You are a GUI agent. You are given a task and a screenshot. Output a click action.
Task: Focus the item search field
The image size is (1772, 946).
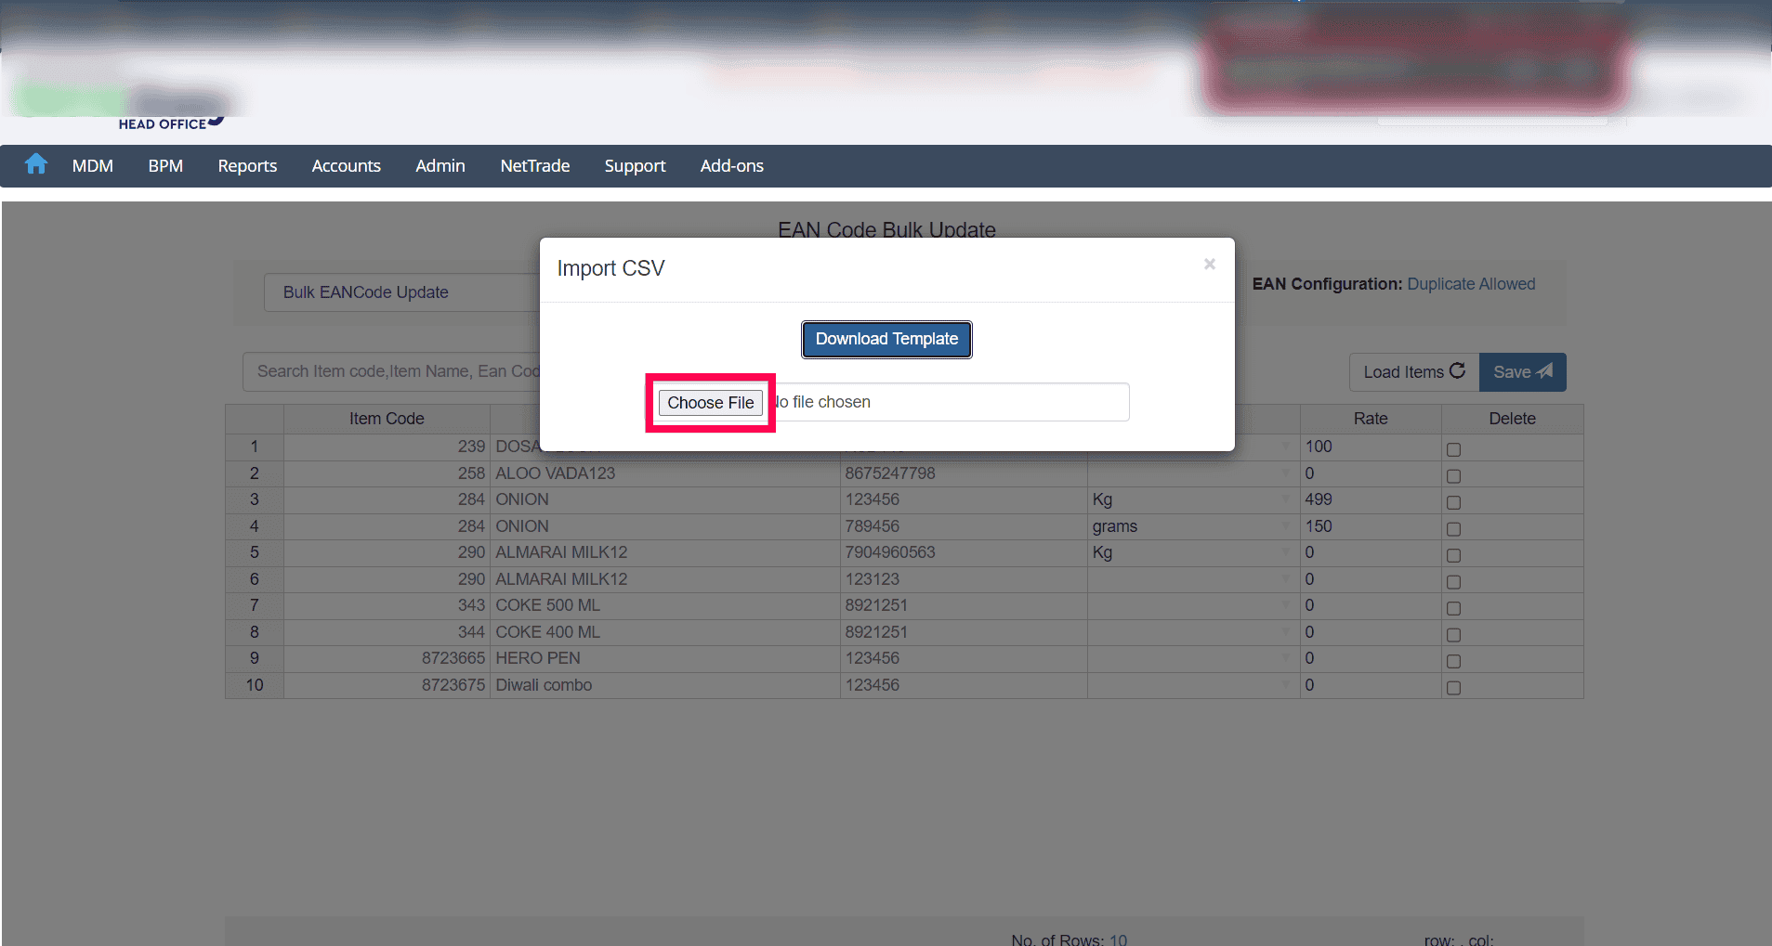click(391, 371)
